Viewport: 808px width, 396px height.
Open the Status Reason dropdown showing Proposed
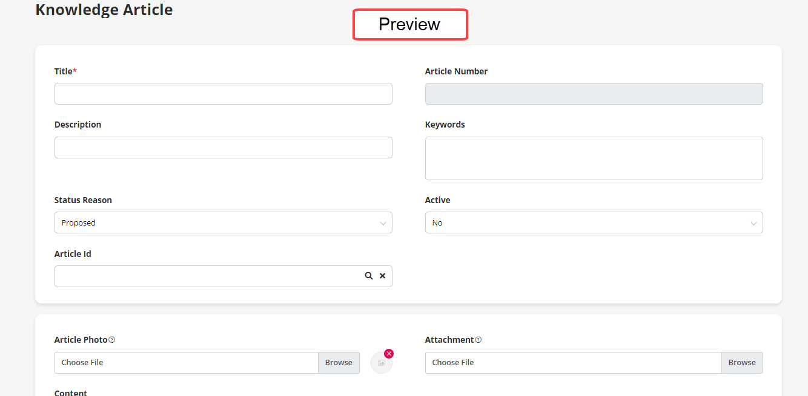(x=223, y=222)
